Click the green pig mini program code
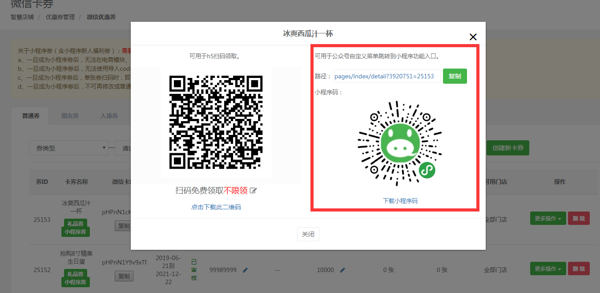 click(400, 142)
